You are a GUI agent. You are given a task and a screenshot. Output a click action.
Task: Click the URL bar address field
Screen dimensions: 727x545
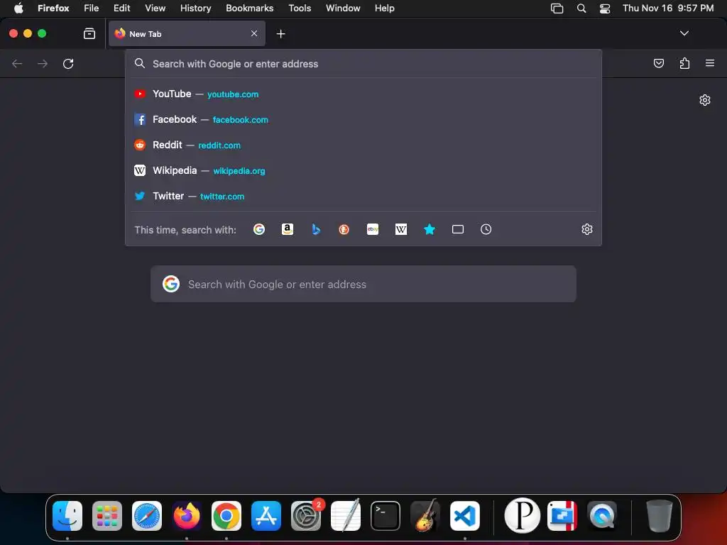(363, 63)
